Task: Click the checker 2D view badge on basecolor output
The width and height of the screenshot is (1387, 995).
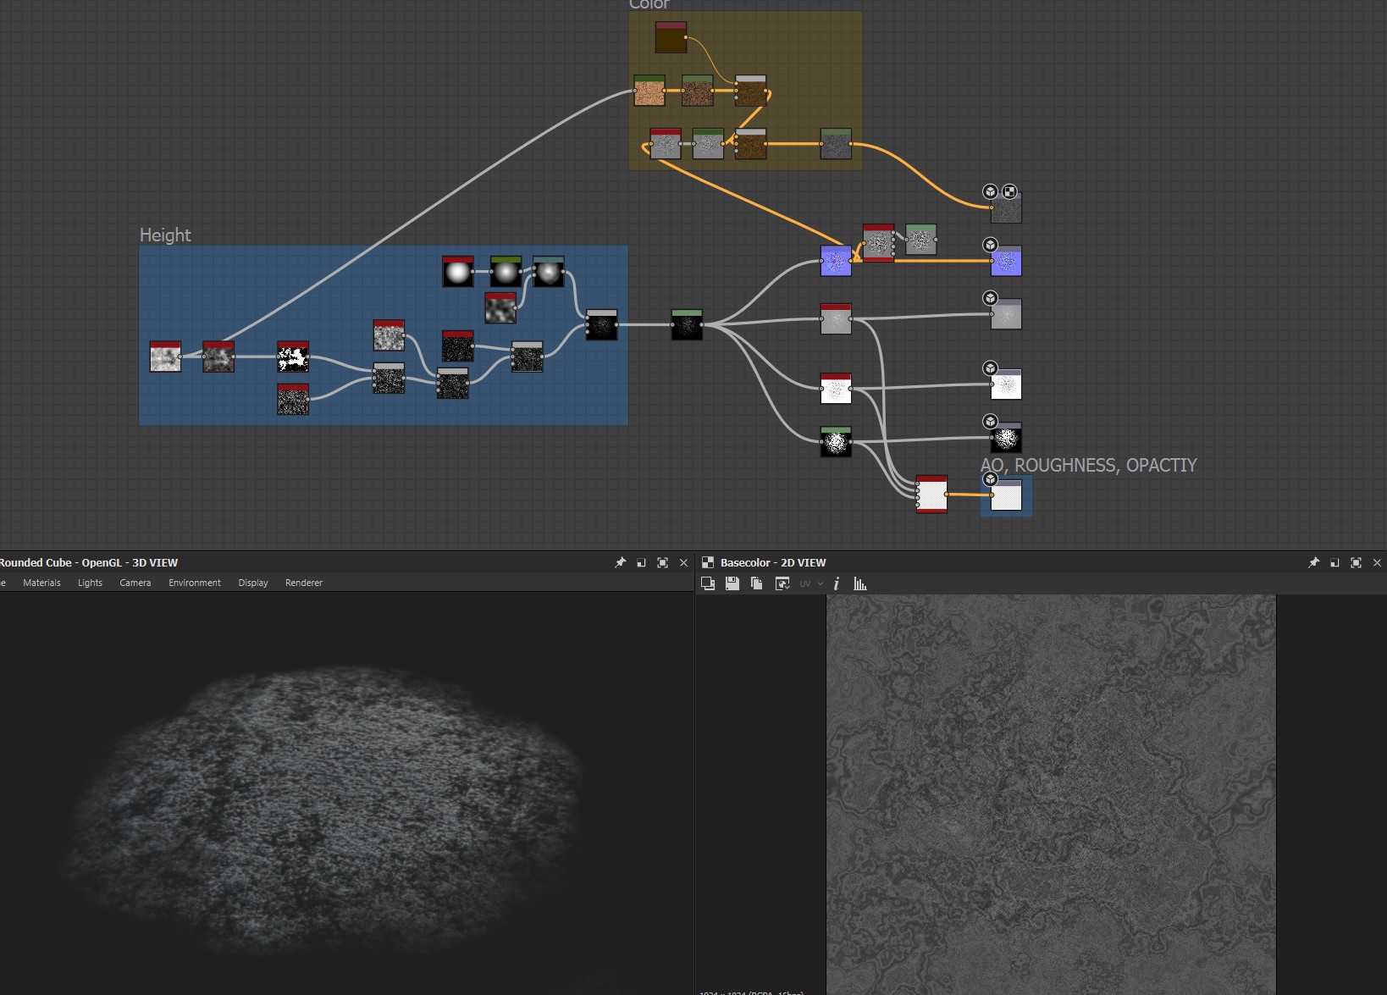Action: [1009, 191]
